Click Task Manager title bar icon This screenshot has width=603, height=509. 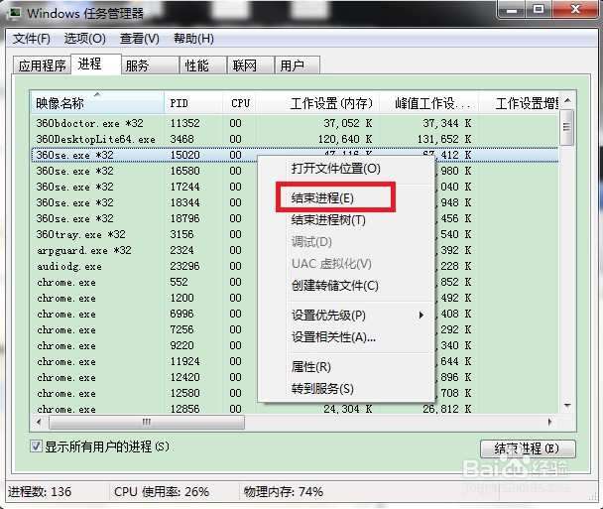tap(14, 14)
